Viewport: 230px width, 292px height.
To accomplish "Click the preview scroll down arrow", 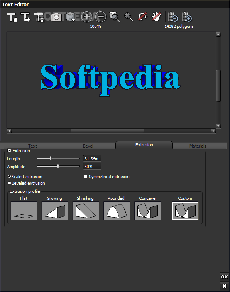I will pyautogui.click(x=218, y=126).
